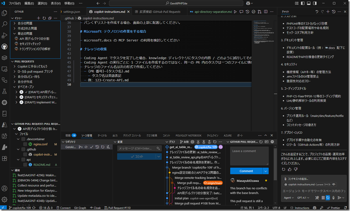Refresh the source control graph

click(215, 142)
